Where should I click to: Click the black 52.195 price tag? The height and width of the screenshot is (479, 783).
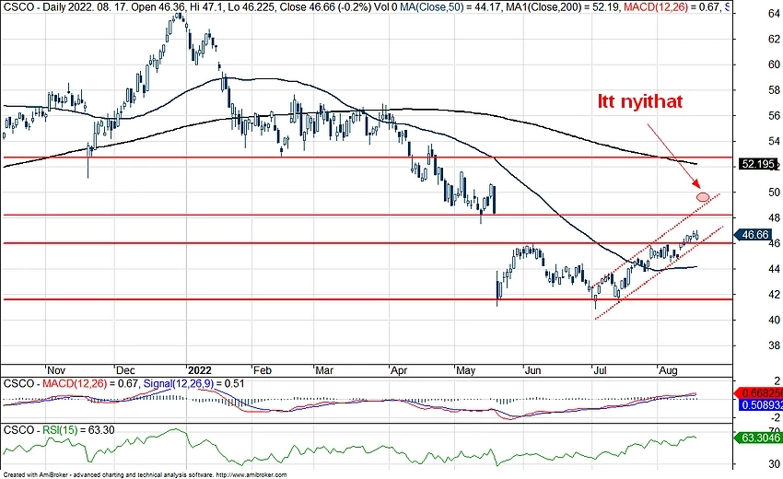coord(758,164)
